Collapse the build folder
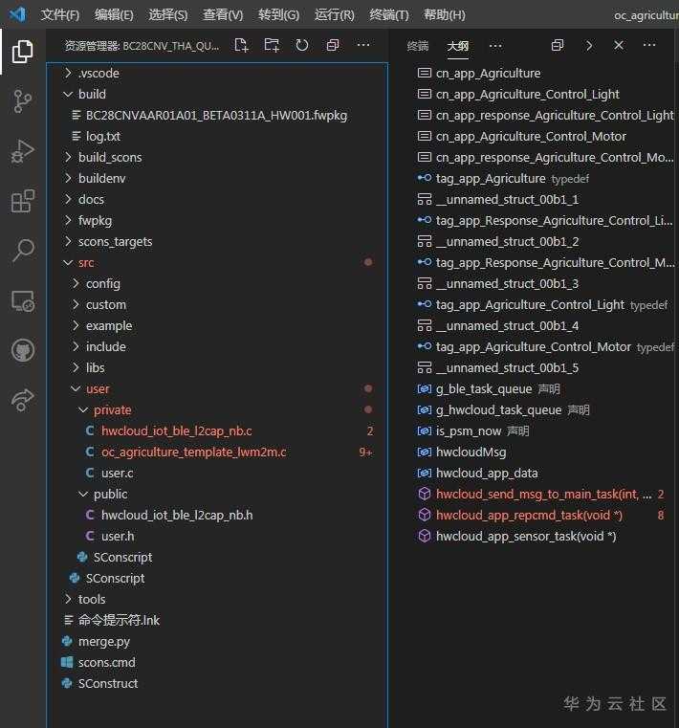This screenshot has height=728, width=679. [218, 95]
